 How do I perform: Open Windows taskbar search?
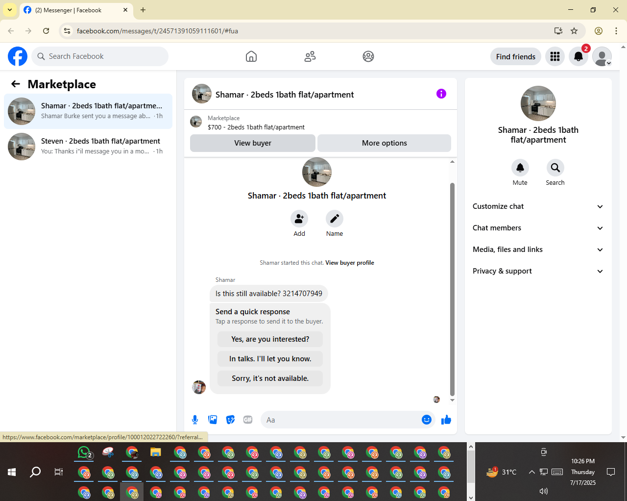35,472
